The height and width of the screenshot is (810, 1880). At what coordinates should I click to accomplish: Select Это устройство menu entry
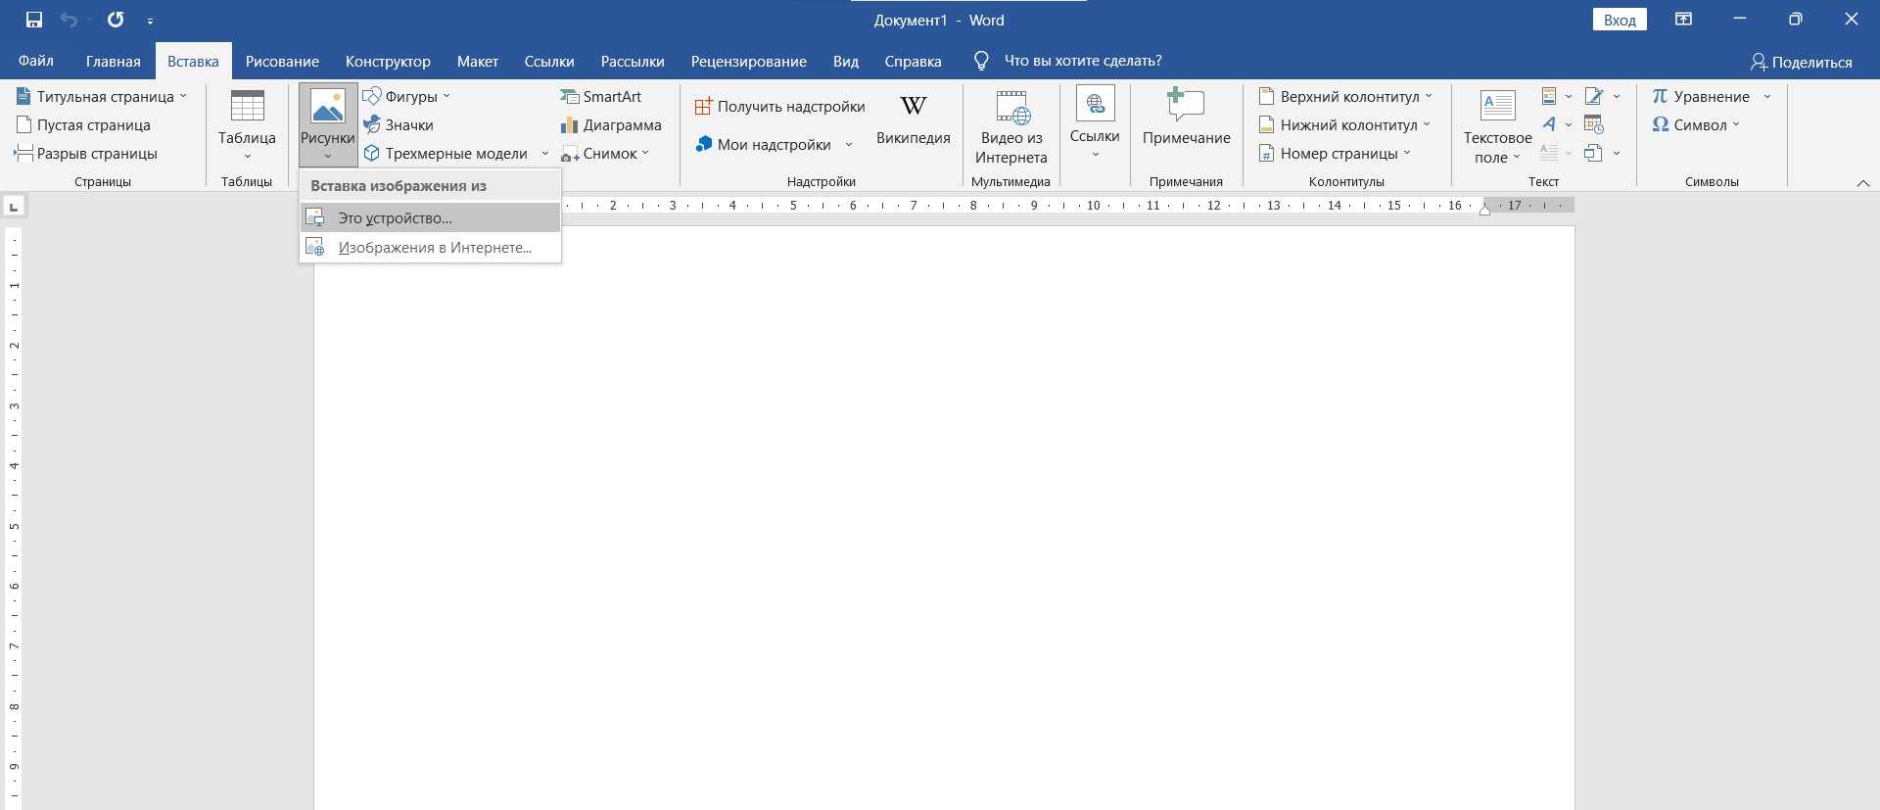tap(395, 218)
